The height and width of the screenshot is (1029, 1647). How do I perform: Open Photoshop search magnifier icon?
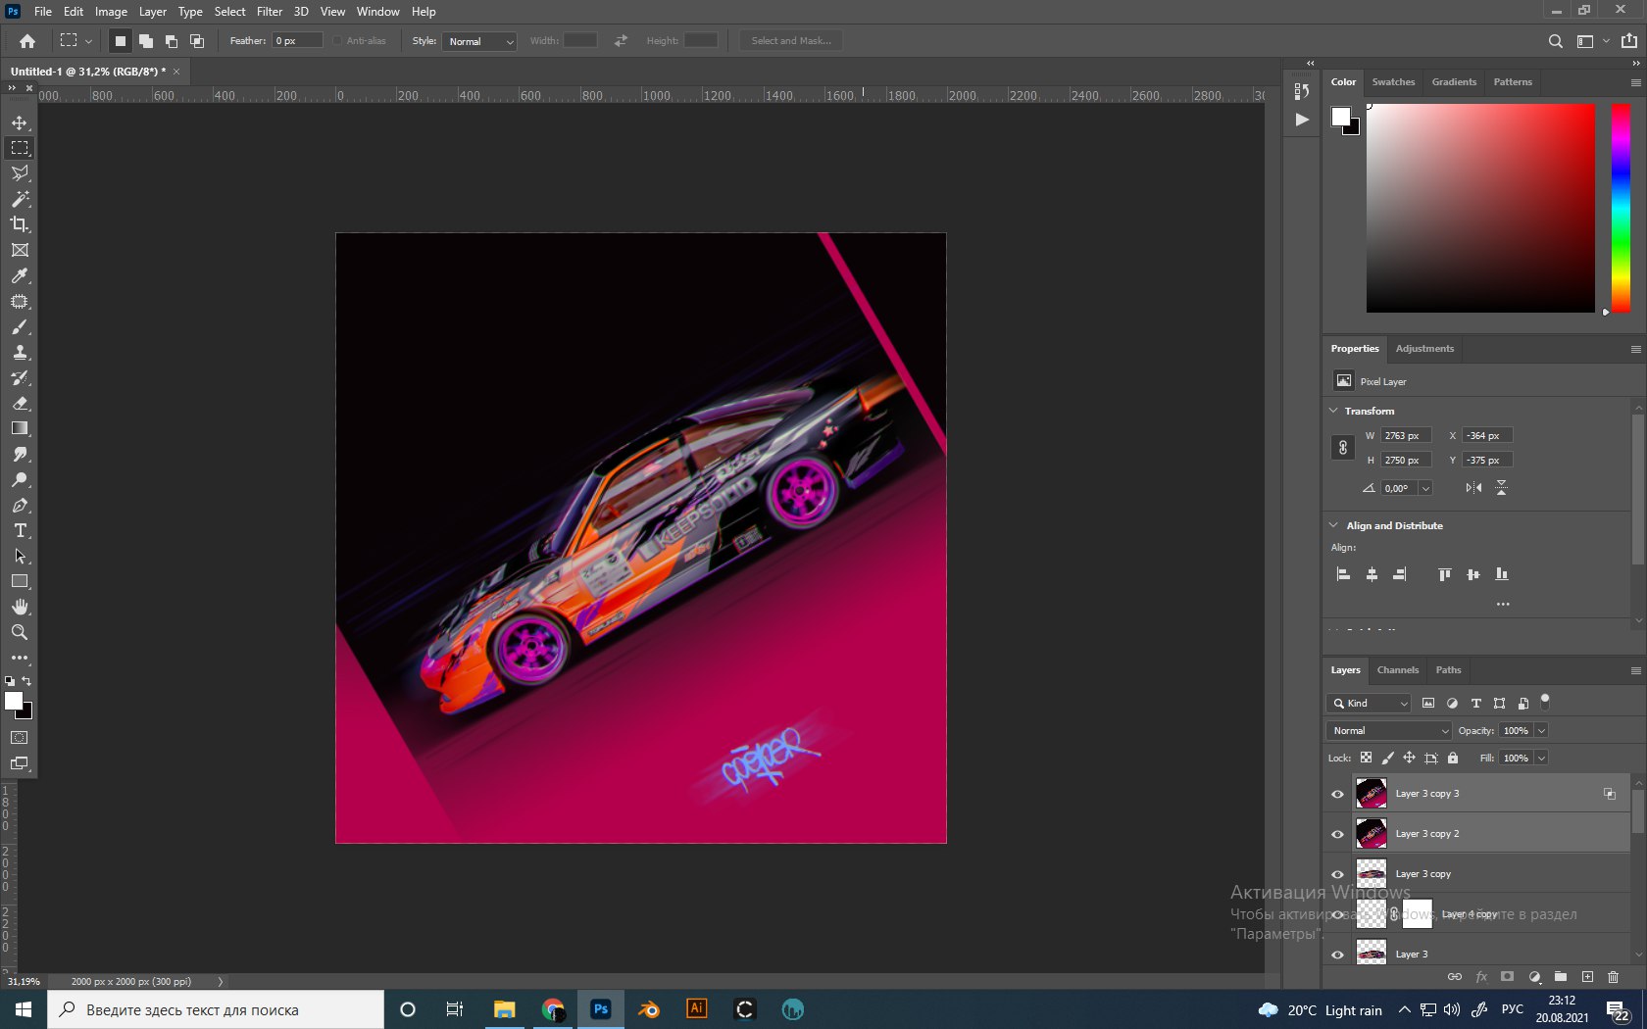click(1556, 41)
